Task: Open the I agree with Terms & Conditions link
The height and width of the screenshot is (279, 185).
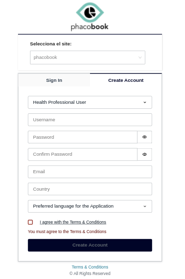Action: click(x=73, y=222)
